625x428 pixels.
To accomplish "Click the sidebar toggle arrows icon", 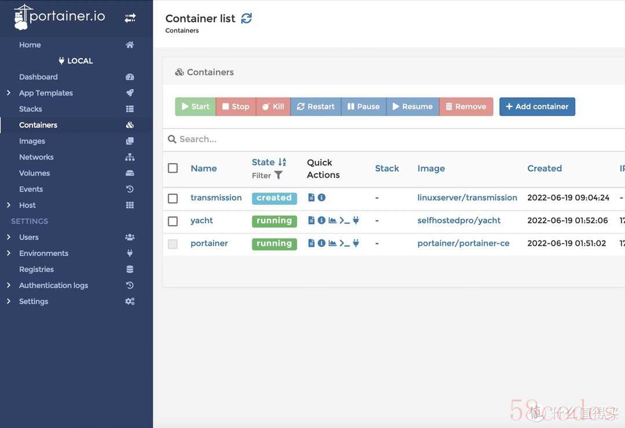I will coord(130,18).
